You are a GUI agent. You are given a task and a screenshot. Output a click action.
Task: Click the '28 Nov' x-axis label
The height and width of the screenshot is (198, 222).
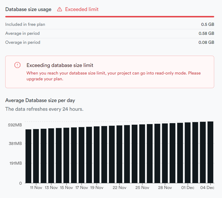[165, 188]
